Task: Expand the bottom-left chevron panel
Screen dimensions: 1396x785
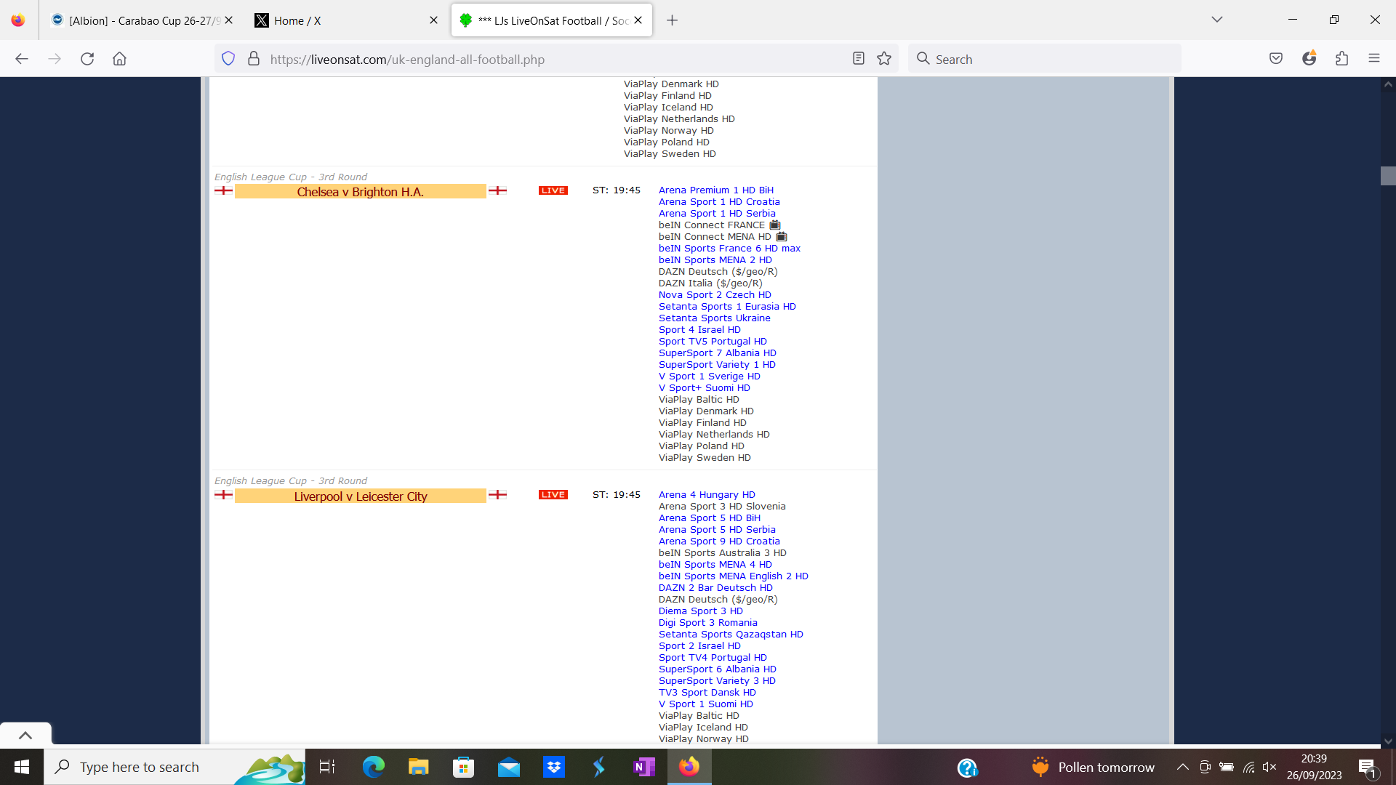Action: (x=25, y=735)
